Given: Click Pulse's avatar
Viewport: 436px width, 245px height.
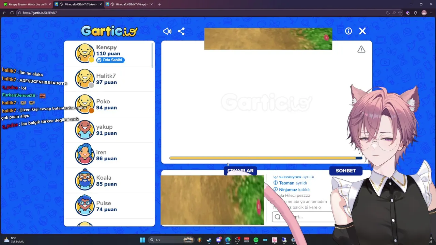Looking at the screenshot, I should [x=84, y=206].
